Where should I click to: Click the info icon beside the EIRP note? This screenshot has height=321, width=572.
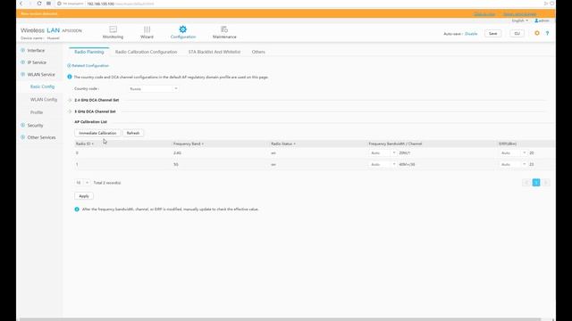(x=77, y=210)
